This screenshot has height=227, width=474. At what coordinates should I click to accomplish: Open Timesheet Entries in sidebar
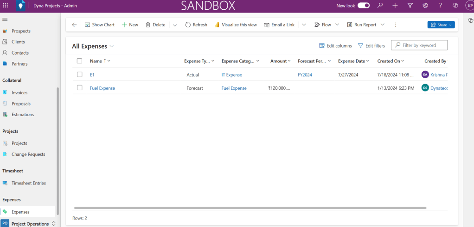[28, 183]
